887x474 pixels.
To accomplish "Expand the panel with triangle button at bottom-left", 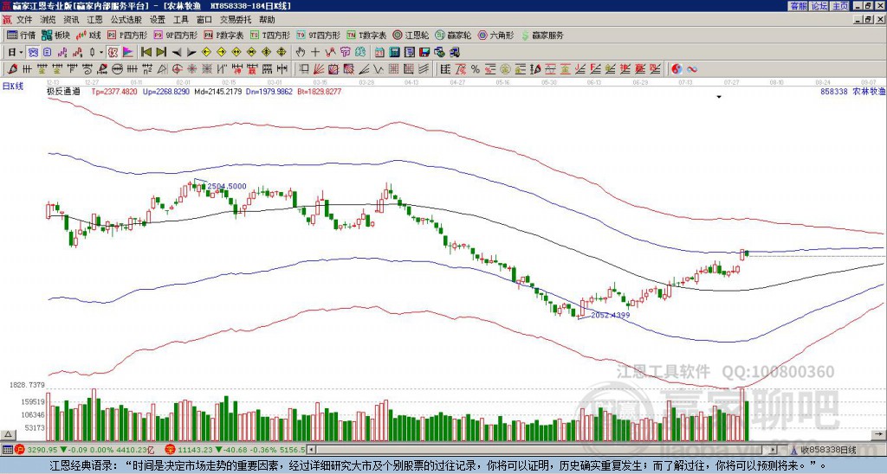I will [x=8, y=434].
